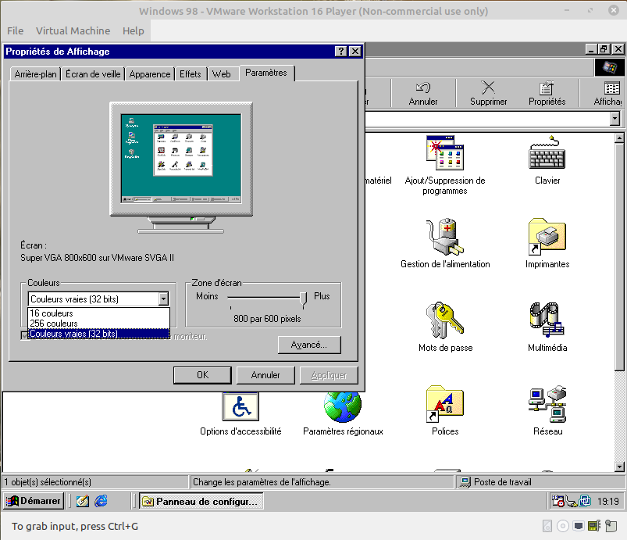Click the help question mark button
This screenshot has height=540, width=627.
340,52
